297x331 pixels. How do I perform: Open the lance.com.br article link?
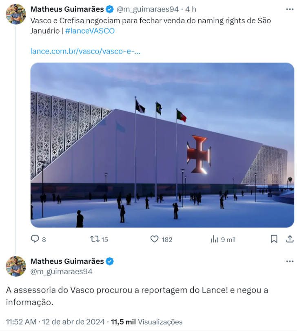(x=85, y=51)
